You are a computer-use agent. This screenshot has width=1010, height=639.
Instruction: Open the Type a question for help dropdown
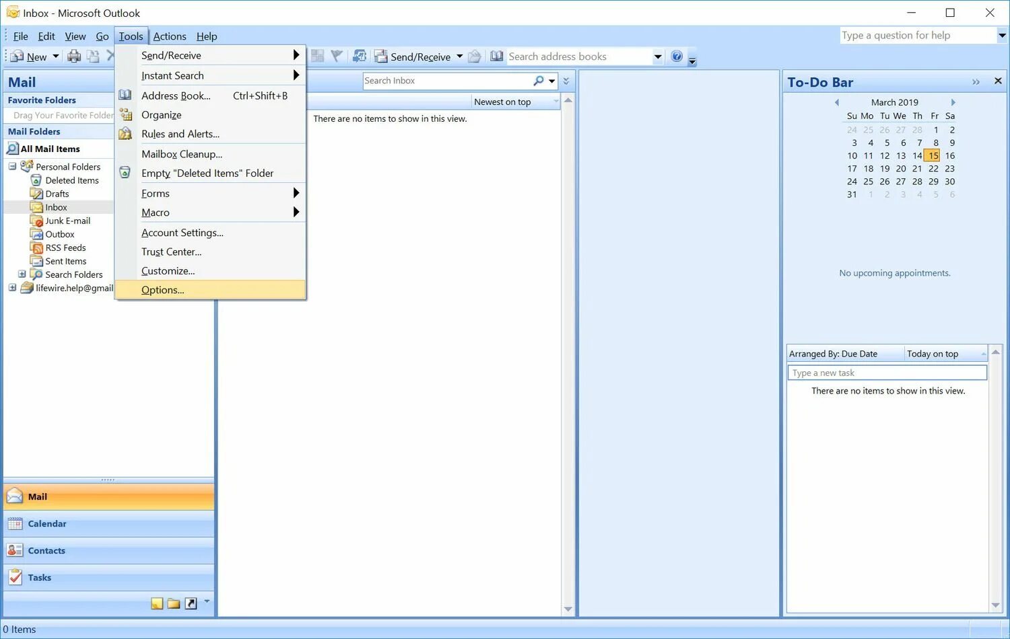pyautogui.click(x=1002, y=35)
